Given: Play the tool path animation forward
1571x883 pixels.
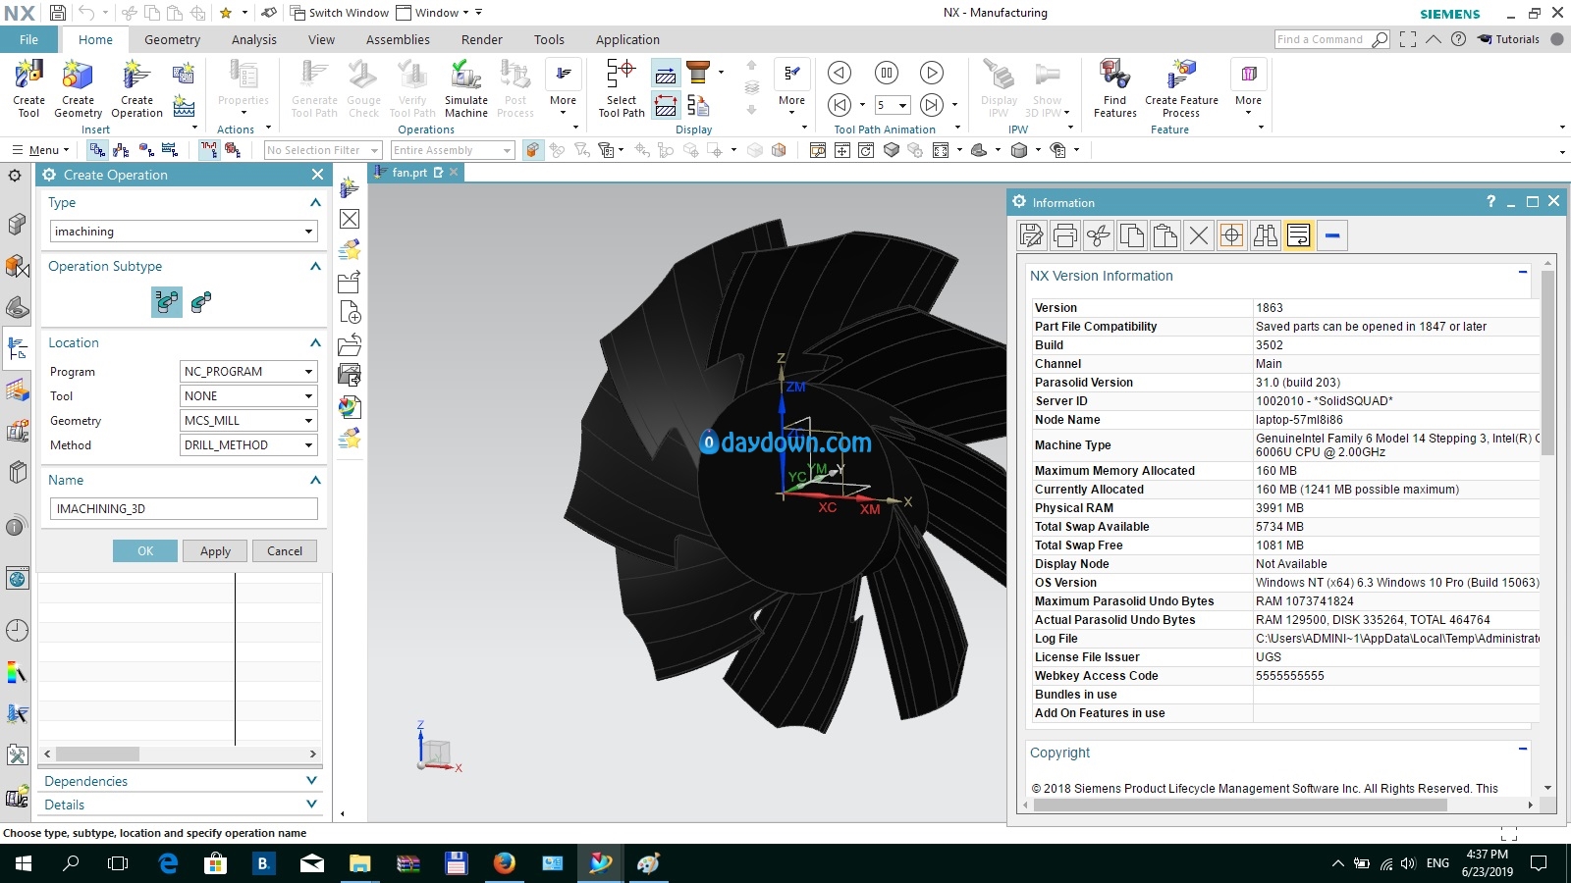Looking at the screenshot, I should pyautogui.click(x=931, y=73).
